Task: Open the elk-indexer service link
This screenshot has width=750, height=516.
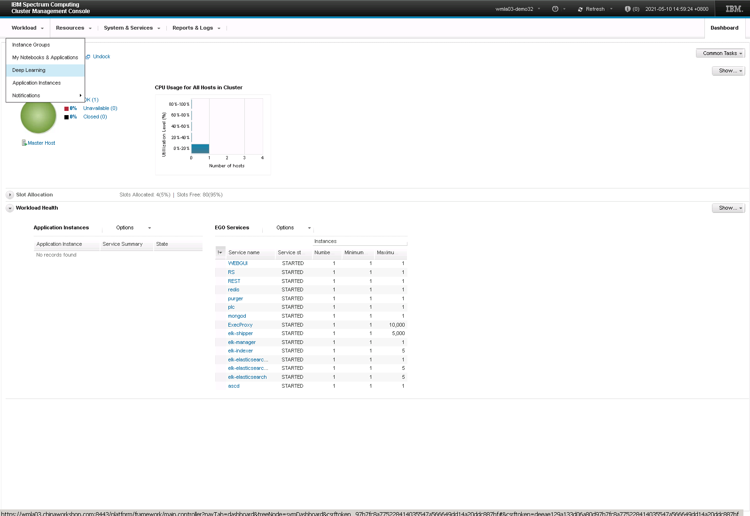Action: [240, 351]
